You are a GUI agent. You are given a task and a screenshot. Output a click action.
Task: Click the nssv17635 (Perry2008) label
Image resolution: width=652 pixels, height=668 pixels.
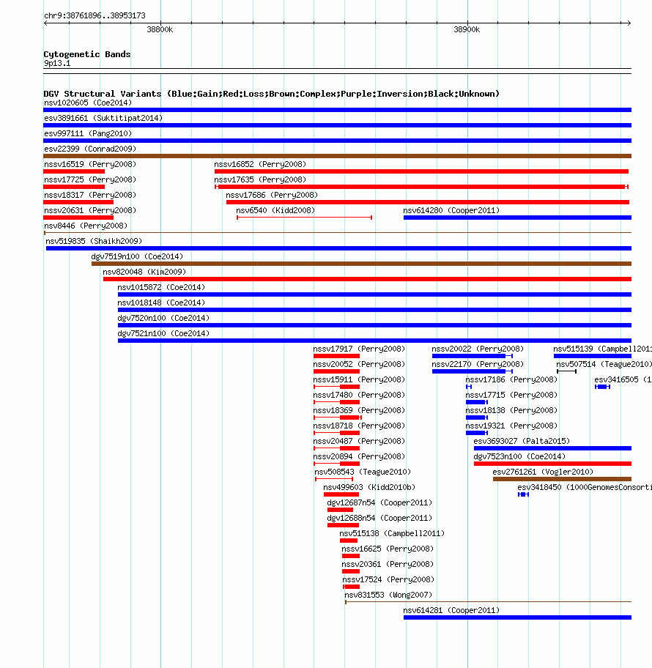pos(260,179)
